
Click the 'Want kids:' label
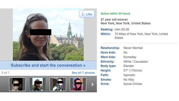click(108, 57)
